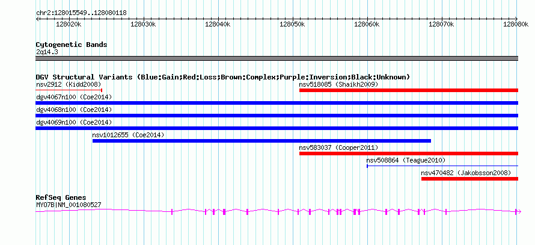Open variant label dgv4067n100 (Coe2014)
This screenshot has width=535, height=245.
click(x=74, y=97)
